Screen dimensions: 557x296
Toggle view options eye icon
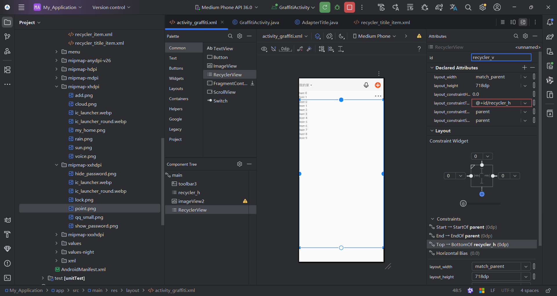(264, 49)
